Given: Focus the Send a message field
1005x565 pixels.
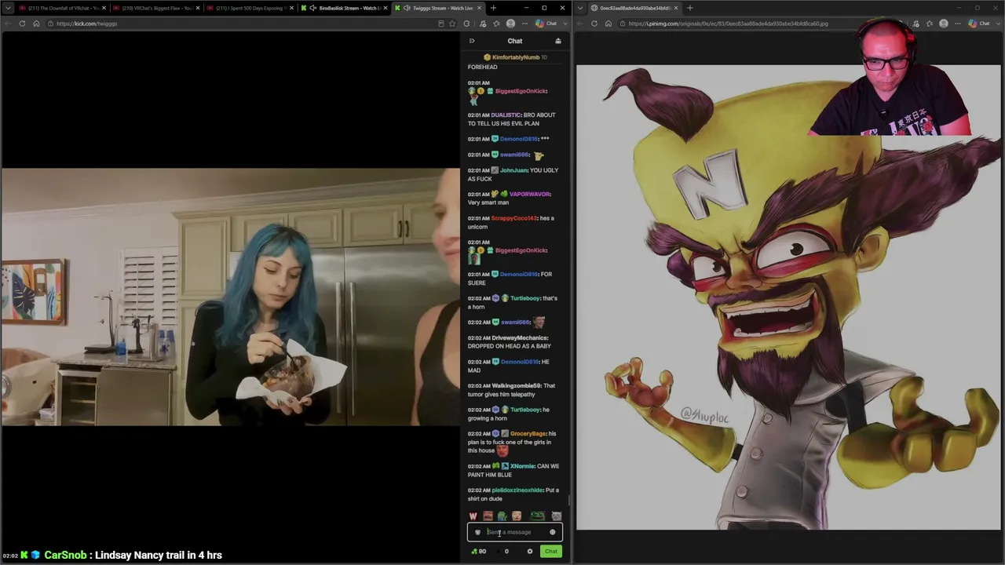Looking at the screenshot, I should [x=515, y=532].
